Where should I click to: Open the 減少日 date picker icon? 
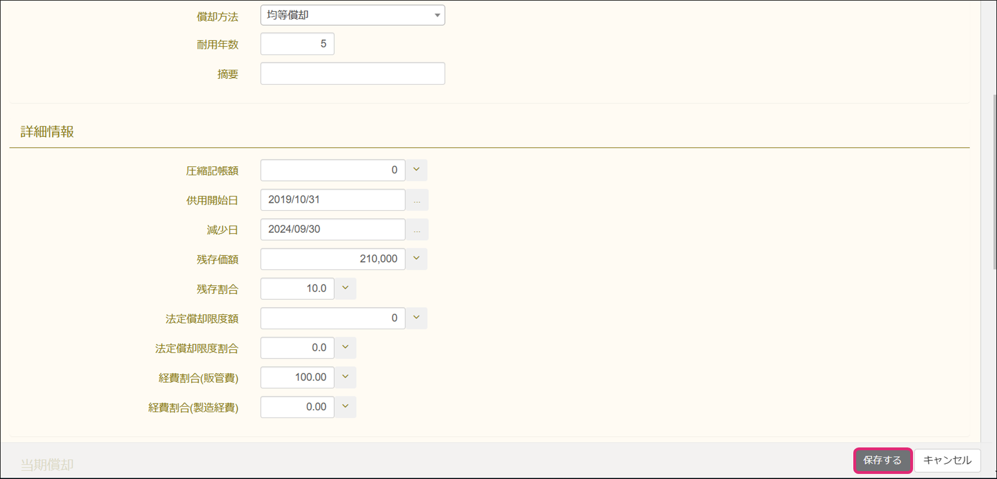[x=417, y=230]
